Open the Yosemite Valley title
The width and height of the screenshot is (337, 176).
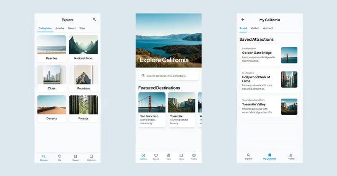tap(254, 104)
